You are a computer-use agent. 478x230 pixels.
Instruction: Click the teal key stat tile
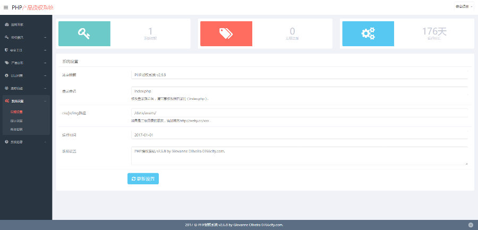pyautogui.click(x=84, y=33)
